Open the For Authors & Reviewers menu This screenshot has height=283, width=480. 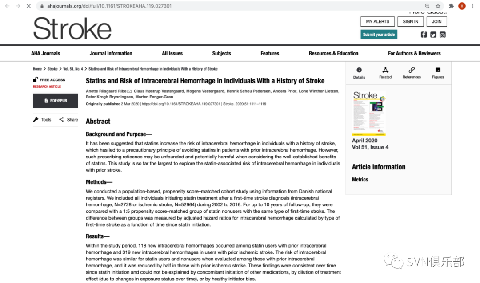[x=414, y=53]
